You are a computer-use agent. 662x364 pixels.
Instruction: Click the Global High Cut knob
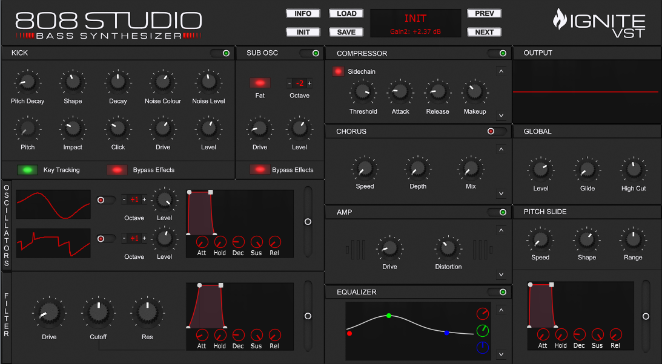click(634, 170)
